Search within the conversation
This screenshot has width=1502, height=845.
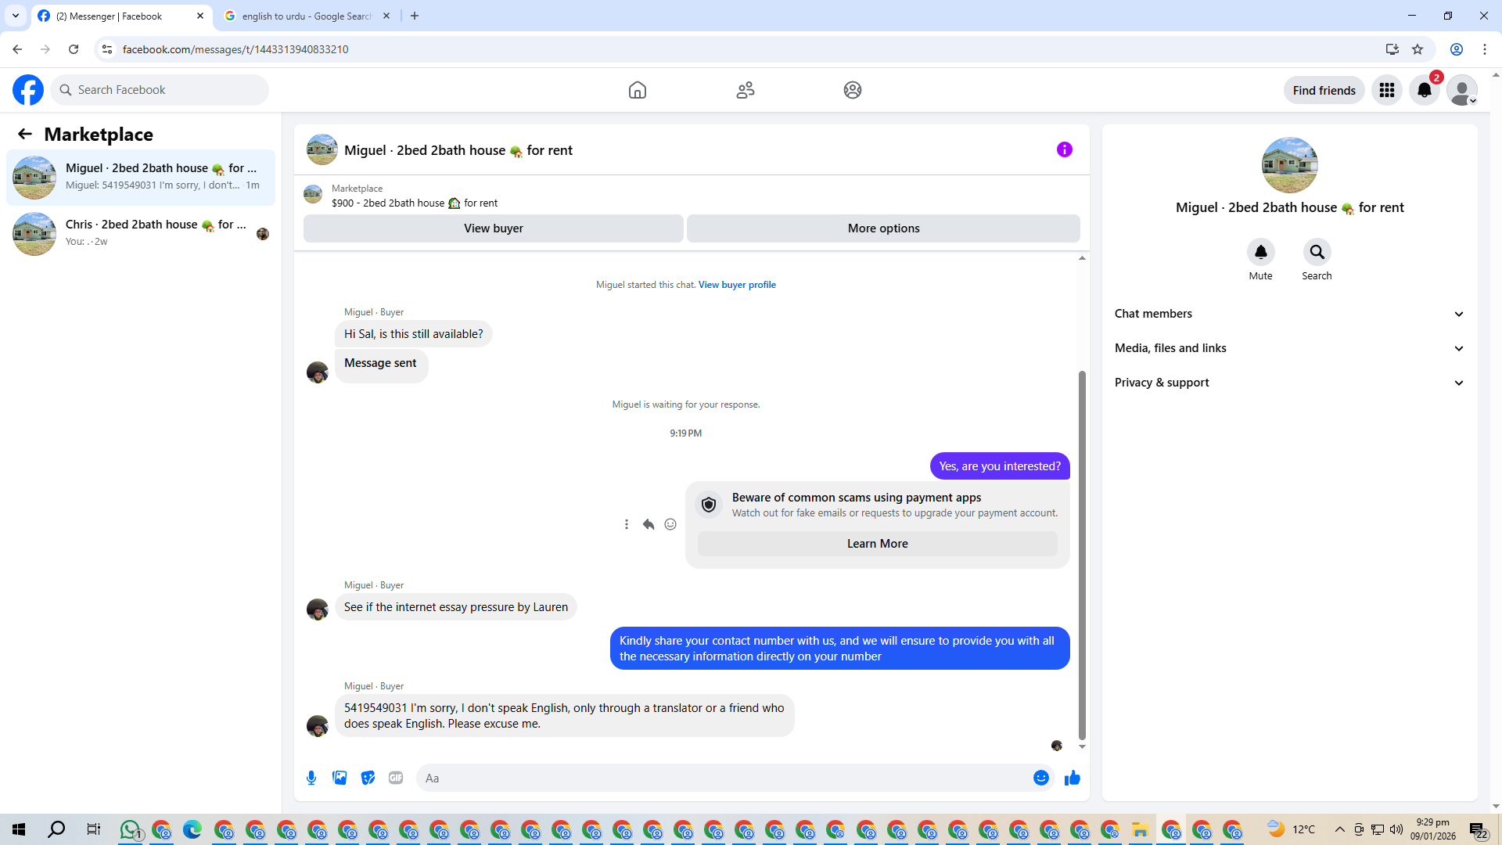tap(1317, 252)
